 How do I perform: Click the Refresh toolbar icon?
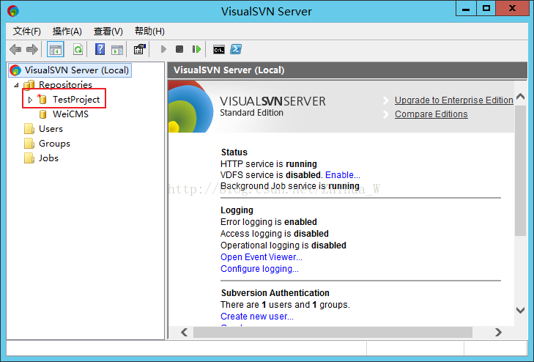point(78,49)
